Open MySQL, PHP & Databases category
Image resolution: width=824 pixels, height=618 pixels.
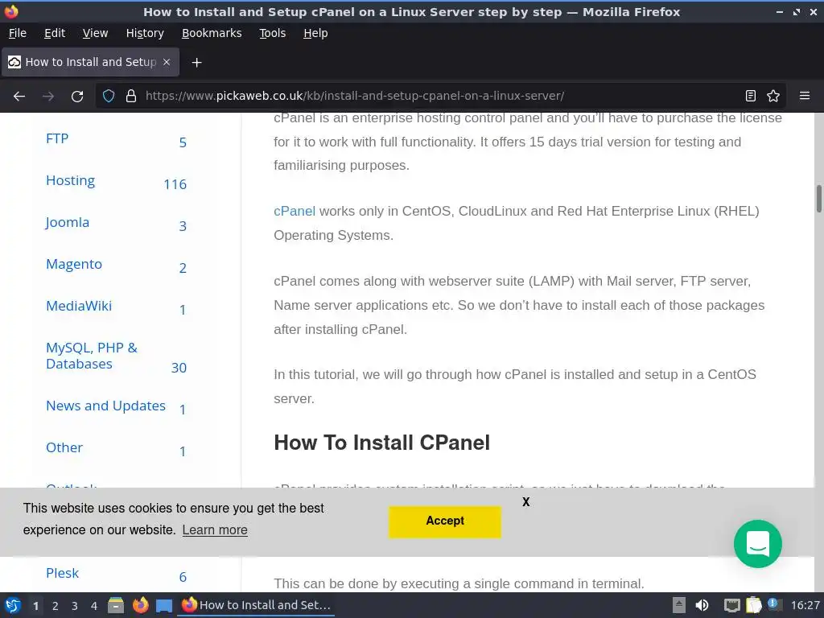(92, 356)
